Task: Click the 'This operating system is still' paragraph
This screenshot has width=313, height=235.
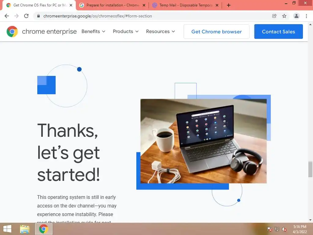Action: coord(77,209)
